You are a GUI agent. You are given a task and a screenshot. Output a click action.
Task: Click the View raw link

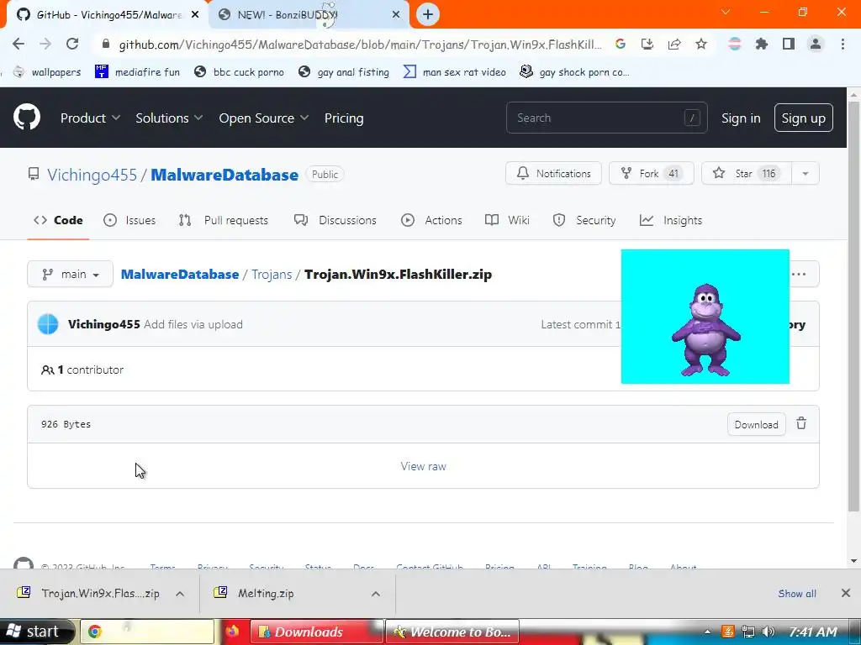424,466
